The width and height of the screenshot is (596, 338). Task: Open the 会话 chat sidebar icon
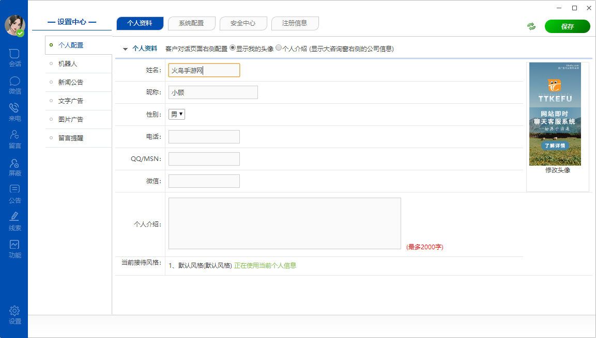coord(14,58)
